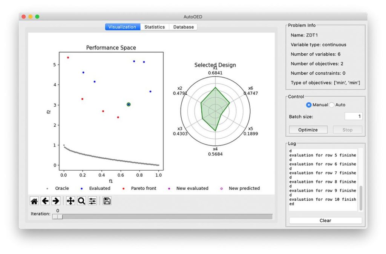Click the back arrow in plot toolbar
The image size is (386, 254).
click(x=45, y=201)
